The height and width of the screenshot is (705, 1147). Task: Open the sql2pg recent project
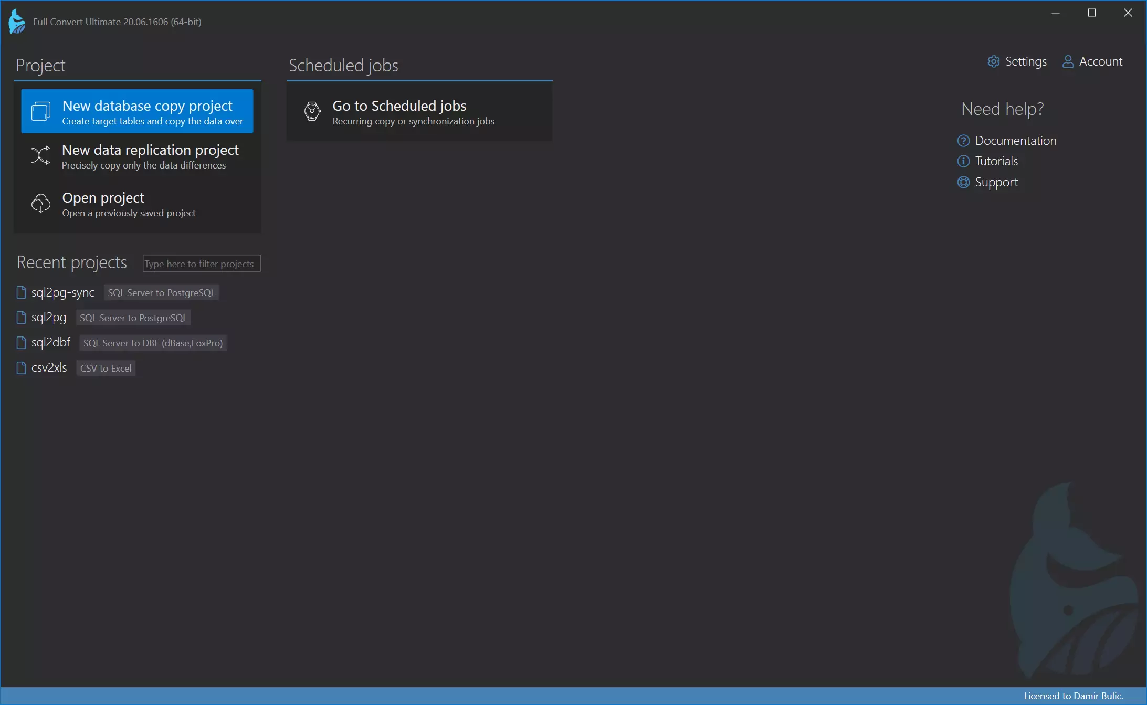(48, 317)
